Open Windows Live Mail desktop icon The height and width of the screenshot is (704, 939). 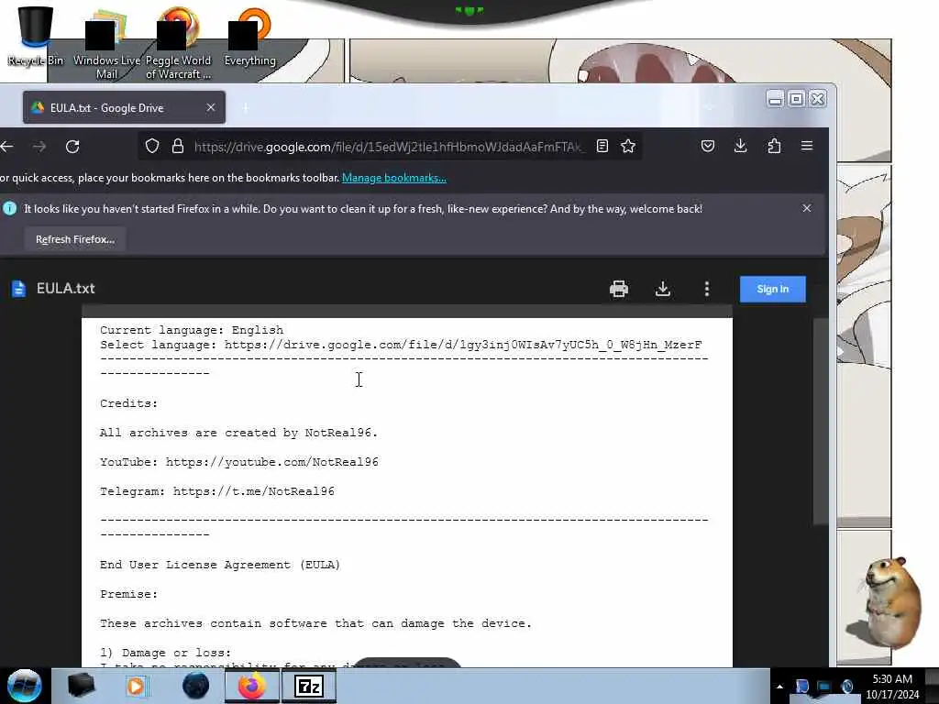click(x=106, y=43)
